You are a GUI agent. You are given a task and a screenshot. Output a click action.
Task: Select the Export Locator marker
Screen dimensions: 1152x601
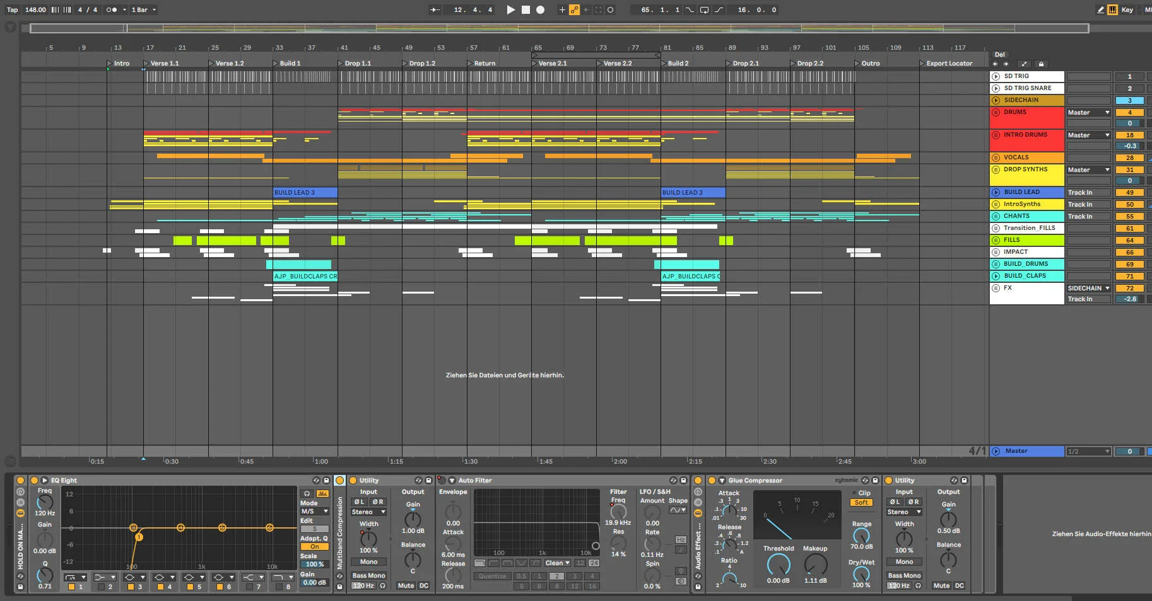[x=946, y=63]
